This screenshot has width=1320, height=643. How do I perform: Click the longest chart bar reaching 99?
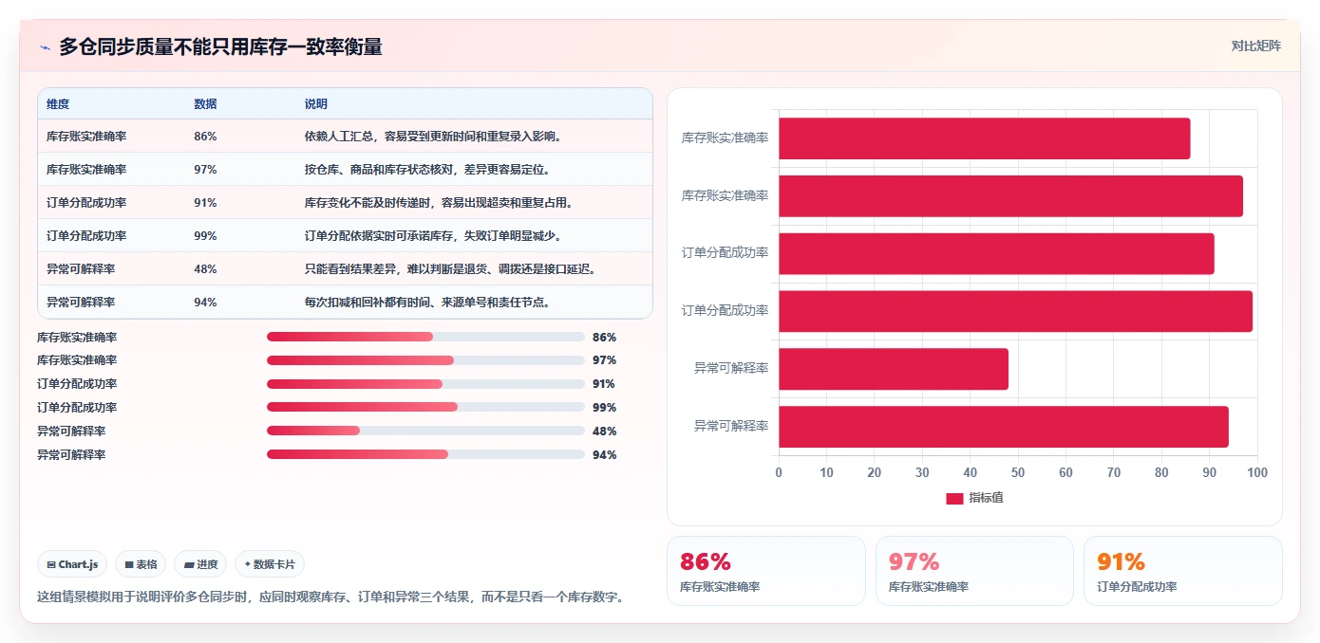[1015, 311]
